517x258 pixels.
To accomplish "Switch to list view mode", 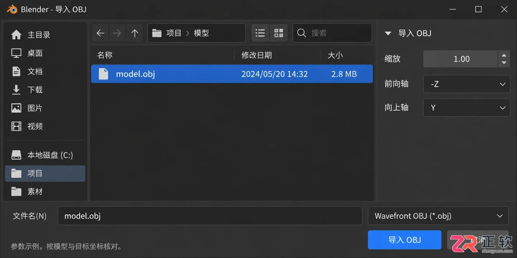I will [260, 33].
